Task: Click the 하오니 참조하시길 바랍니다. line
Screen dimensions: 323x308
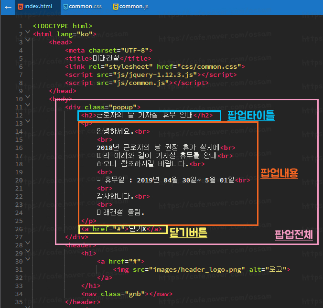Action: point(151,164)
